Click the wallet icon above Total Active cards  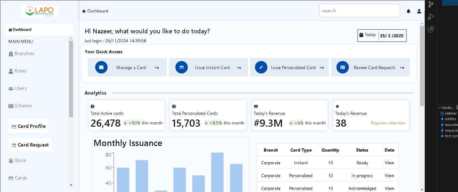pyautogui.click(x=92, y=106)
